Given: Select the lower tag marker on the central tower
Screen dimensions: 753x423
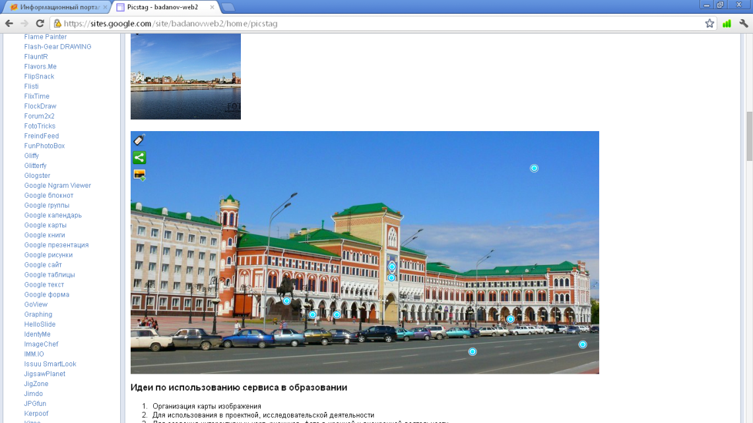Looking at the screenshot, I should click(391, 277).
